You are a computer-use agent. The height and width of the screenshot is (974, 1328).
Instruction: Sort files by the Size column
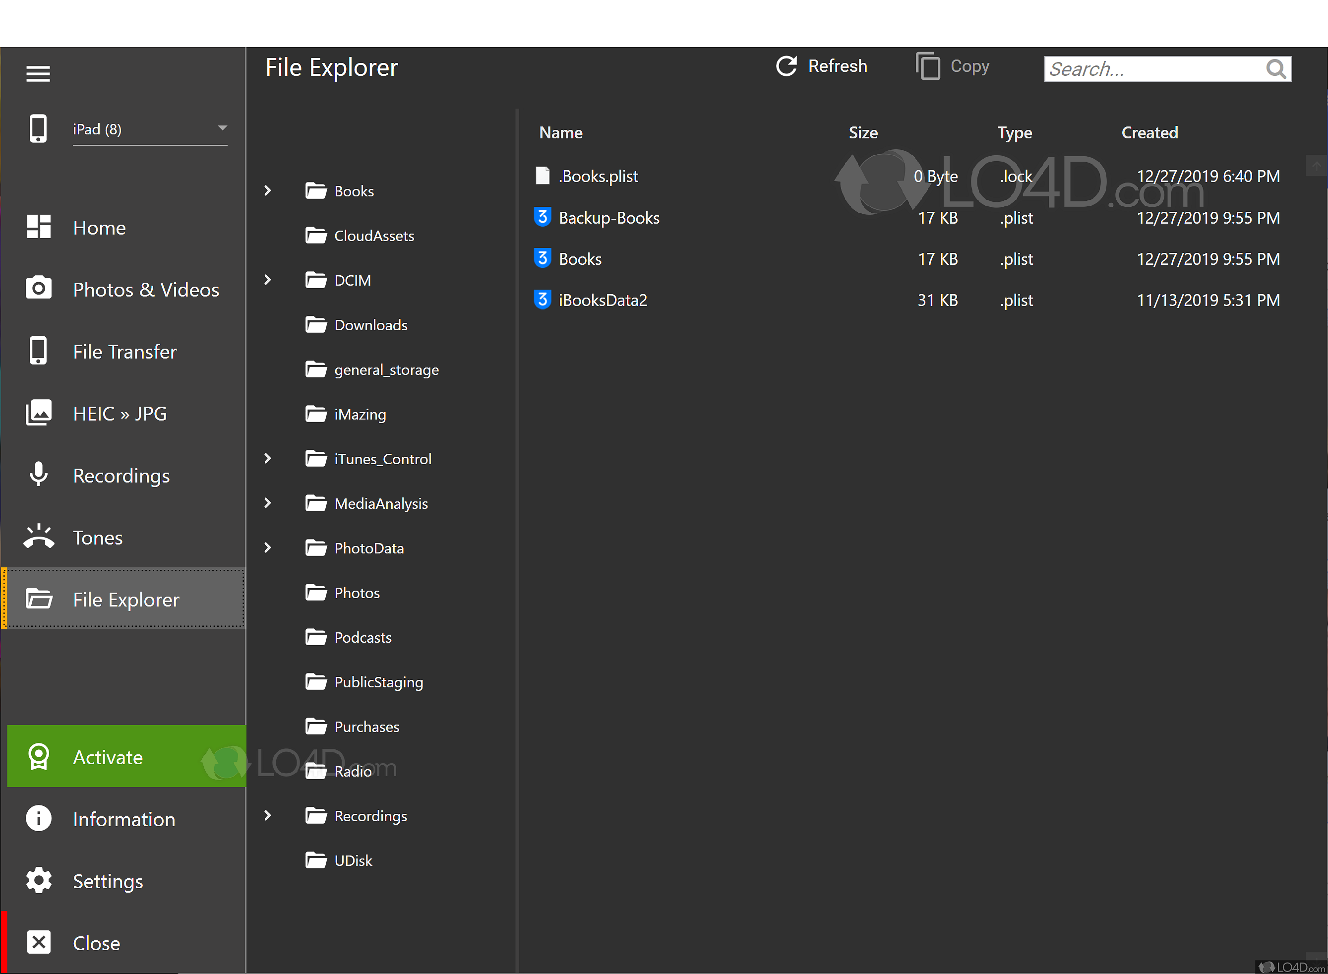[x=863, y=132]
